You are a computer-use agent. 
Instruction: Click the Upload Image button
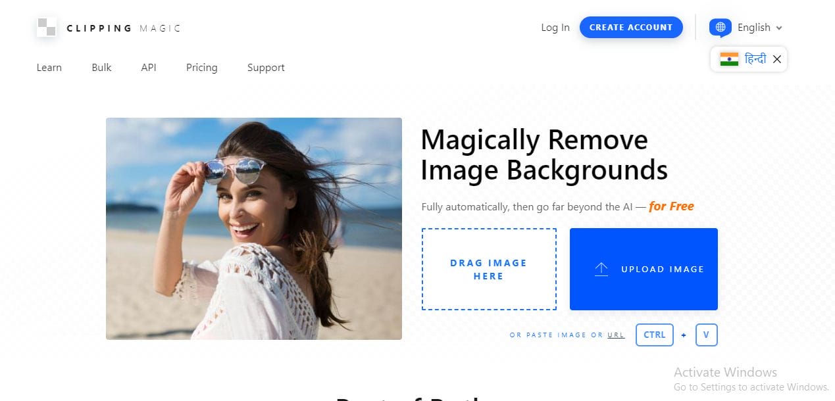tap(643, 269)
